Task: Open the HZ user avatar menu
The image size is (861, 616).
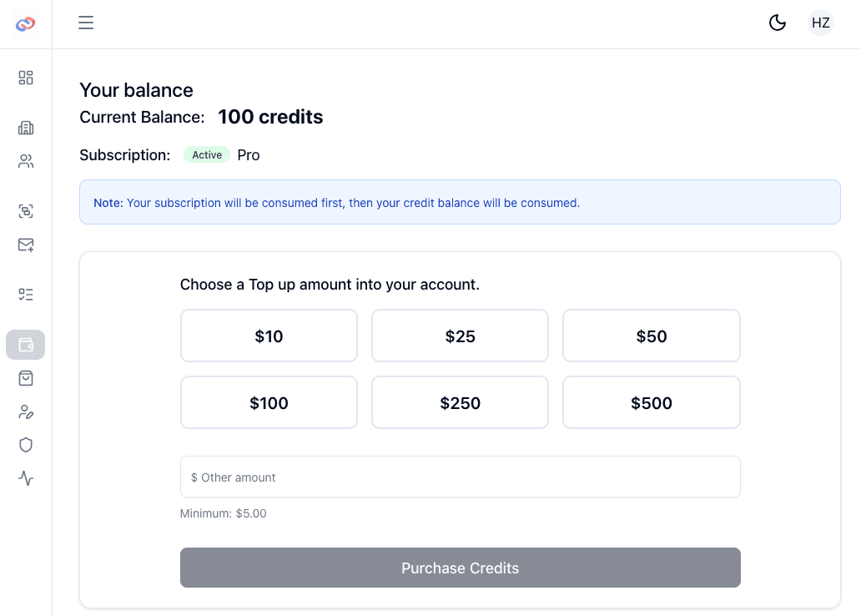Action: pyautogui.click(x=821, y=23)
